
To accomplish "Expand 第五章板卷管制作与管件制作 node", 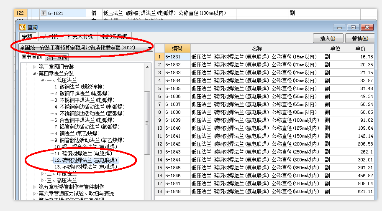I will 34,187.
